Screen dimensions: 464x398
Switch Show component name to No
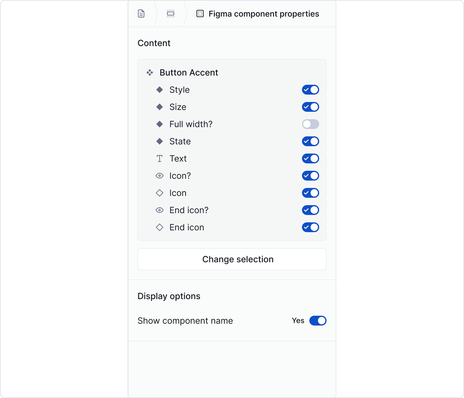(318, 321)
